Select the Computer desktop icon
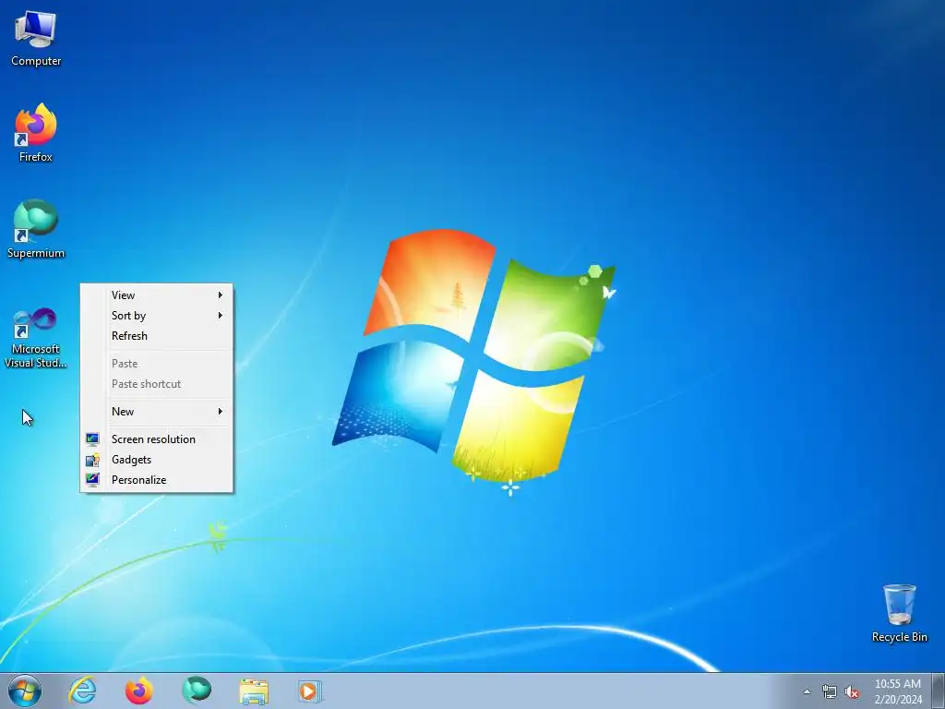The width and height of the screenshot is (945, 709). [x=36, y=38]
